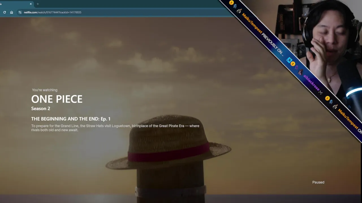Click the episode description about Loguetown
Screen dimensions: 362x203
(115, 128)
